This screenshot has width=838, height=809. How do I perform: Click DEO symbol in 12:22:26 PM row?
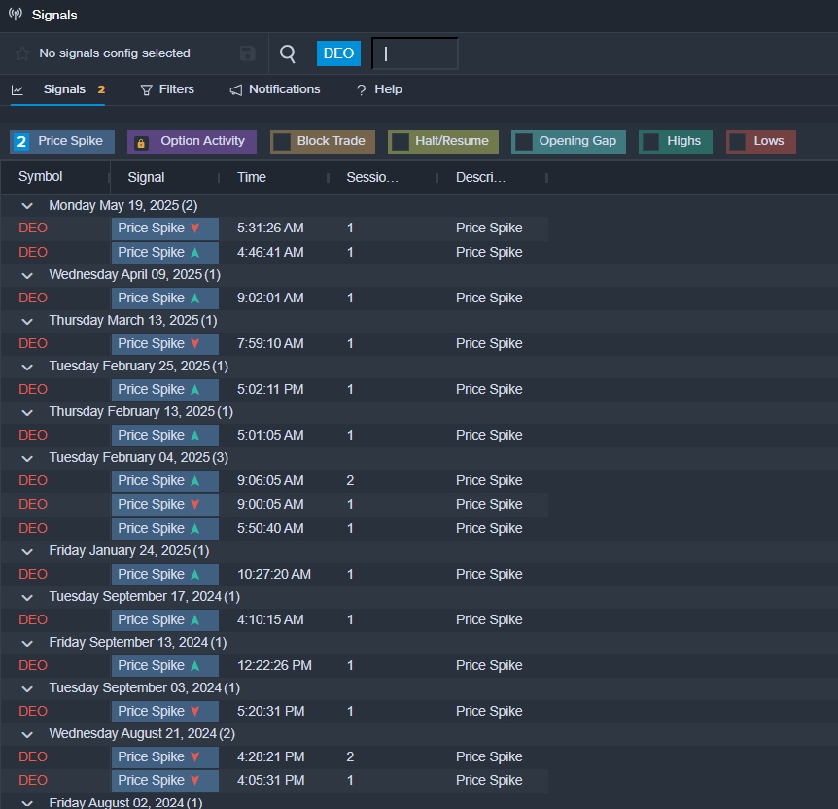(33, 666)
